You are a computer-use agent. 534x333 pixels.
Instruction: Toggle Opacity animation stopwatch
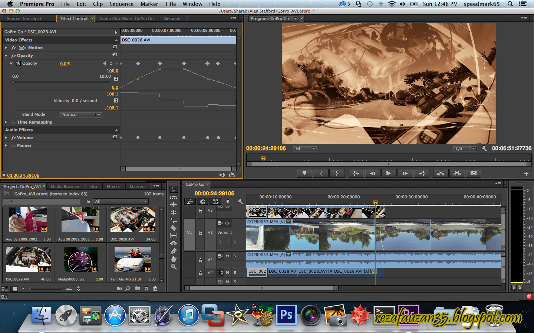click(18, 63)
